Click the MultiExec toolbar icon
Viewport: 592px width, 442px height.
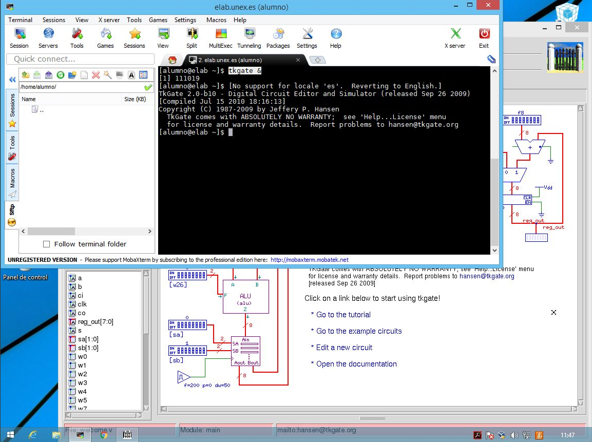(x=221, y=38)
